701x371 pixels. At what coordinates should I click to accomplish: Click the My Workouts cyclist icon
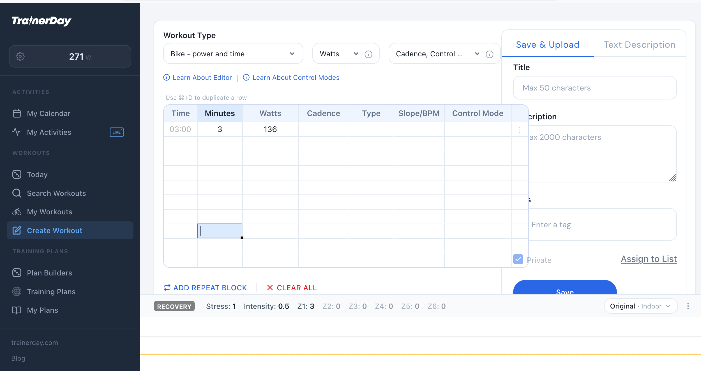tap(17, 212)
